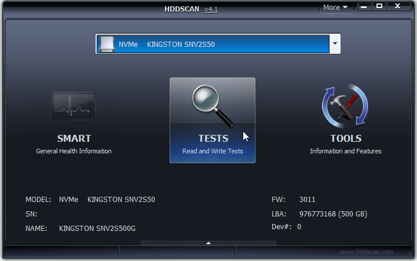This screenshot has height=261, width=417.
Task: Click the HDDSCAN title text
Action: (182, 9)
